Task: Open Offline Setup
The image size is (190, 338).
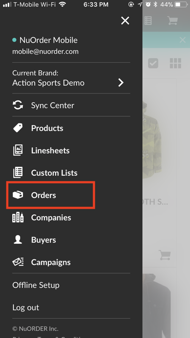Action: [x=36, y=285]
